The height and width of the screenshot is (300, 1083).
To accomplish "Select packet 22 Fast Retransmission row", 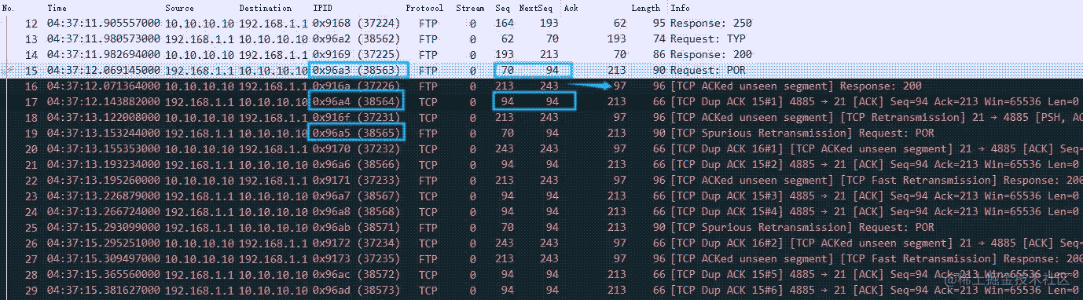I will (541, 180).
